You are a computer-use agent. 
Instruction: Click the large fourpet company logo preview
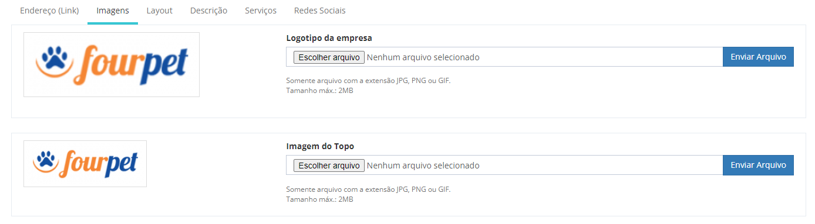point(112,64)
